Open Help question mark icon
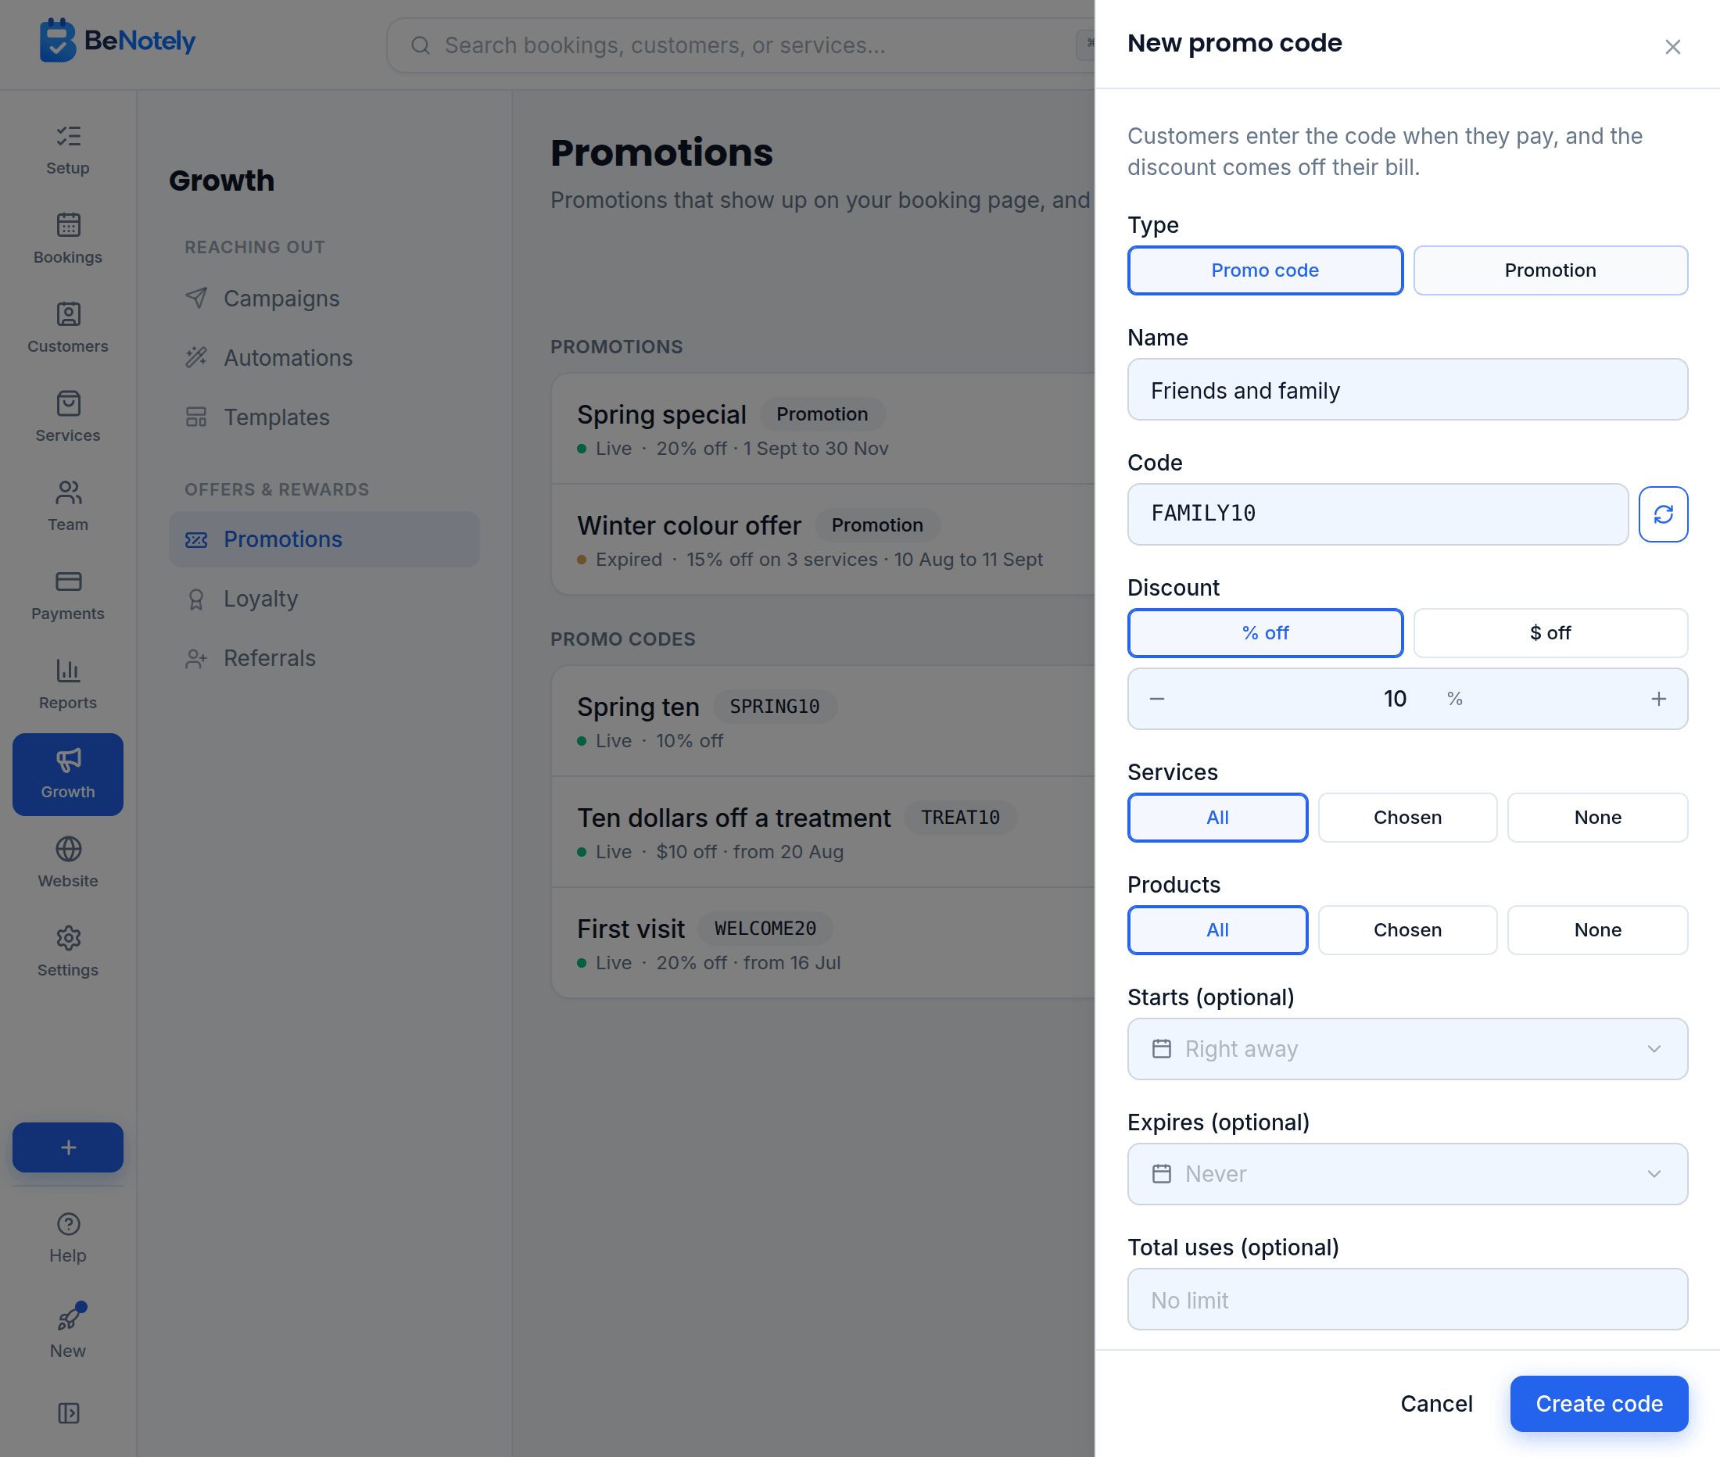The width and height of the screenshot is (1720, 1457). (68, 1224)
